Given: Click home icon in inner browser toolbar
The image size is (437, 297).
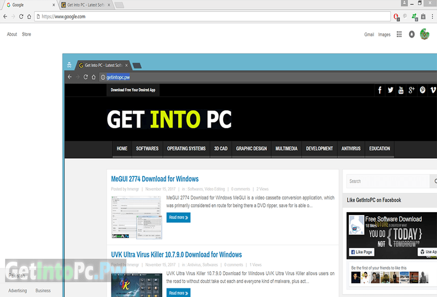Looking at the screenshot, I should tap(94, 77).
